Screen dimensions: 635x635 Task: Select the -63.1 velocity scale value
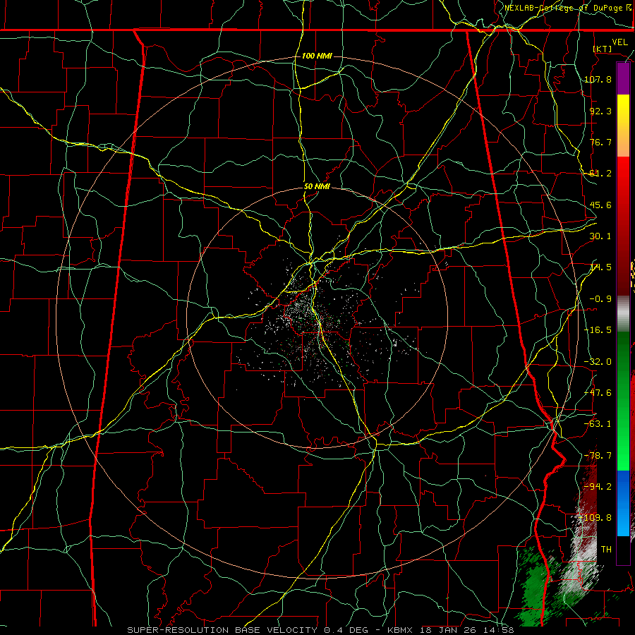coord(598,424)
